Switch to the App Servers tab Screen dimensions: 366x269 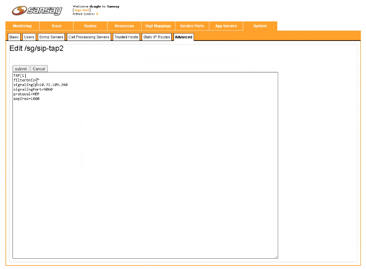[x=226, y=26]
